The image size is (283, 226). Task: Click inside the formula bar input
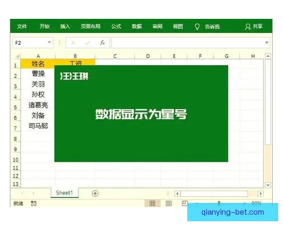click(x=188, y=43)
